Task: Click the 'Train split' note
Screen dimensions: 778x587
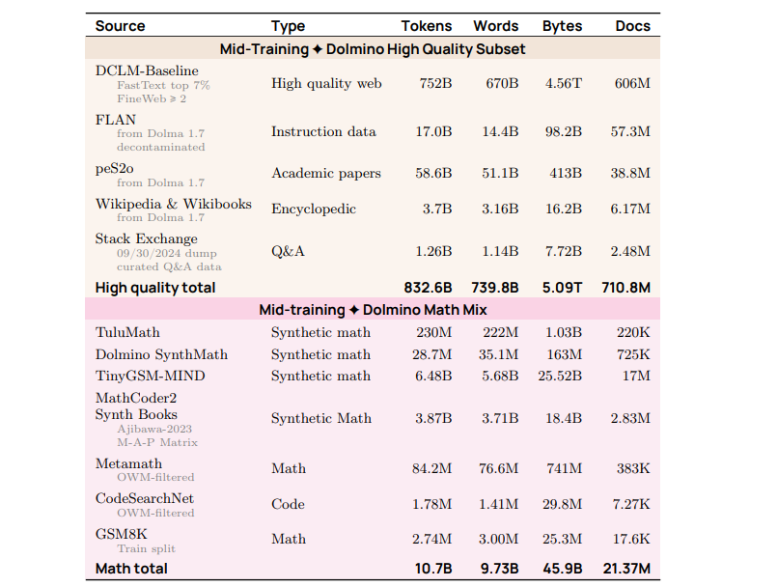Action: 147,548
